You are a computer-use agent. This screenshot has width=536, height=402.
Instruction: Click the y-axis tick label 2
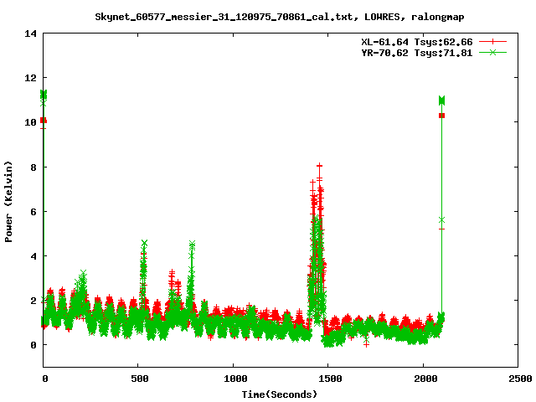click(33, 301)
